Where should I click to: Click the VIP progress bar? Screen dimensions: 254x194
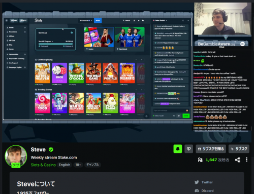pos(56,44)
